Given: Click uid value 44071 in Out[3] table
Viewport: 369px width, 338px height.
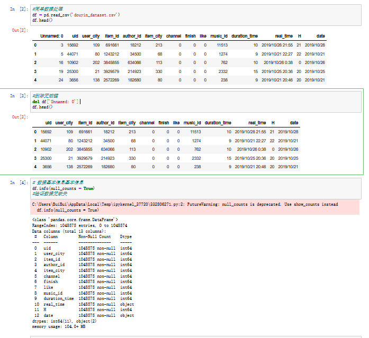Looking at the screenshot, I should (x=46, y=141).
